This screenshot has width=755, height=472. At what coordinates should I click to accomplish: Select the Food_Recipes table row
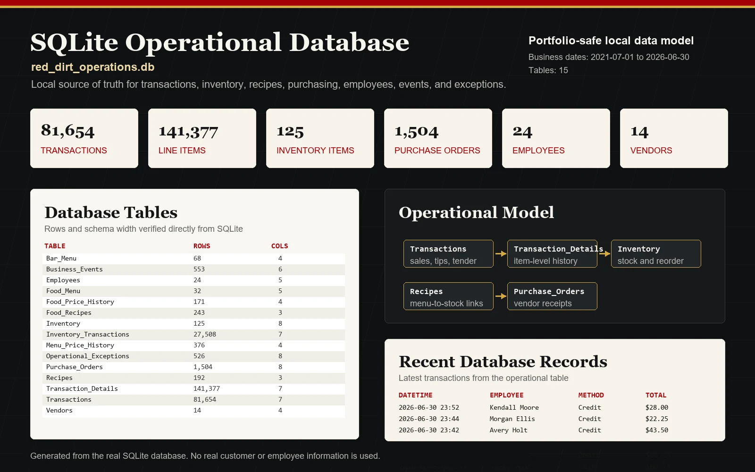pyautogui.click(x=193, y=312)
